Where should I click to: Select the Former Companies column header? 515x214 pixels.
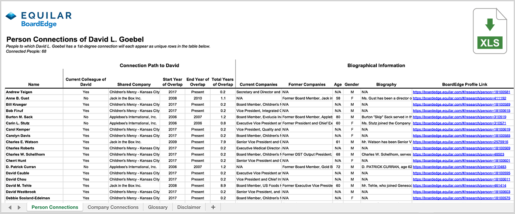pos(307,85)
